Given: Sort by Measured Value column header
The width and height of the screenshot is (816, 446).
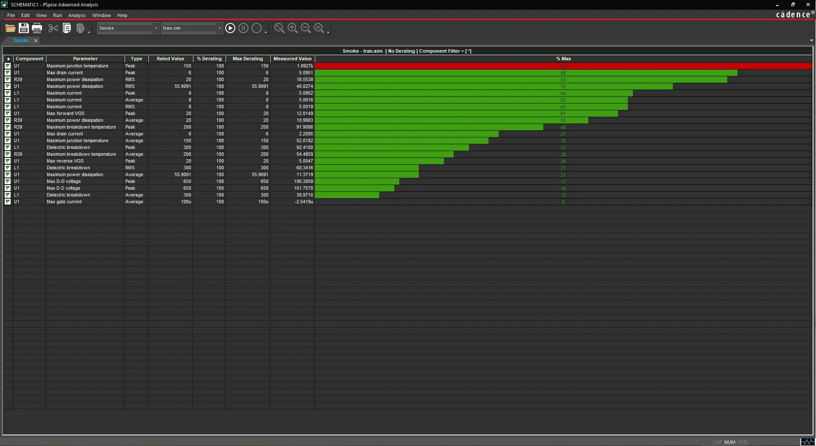Looking at the screenshot, I should (292, 59).
